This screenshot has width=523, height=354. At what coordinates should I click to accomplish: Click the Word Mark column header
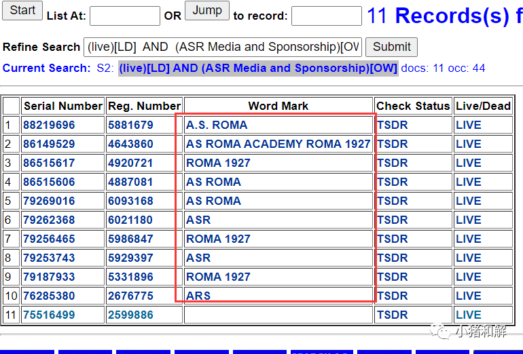[x=278, y=106]
